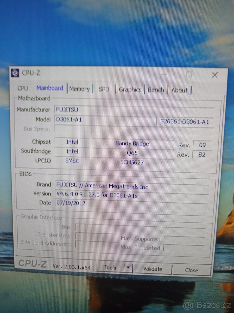
Task: Open the SPD tab
Action: (104, 89)
